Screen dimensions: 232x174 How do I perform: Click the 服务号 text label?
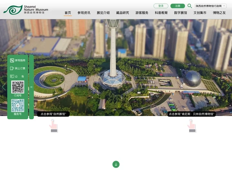[x=18, y=114]
